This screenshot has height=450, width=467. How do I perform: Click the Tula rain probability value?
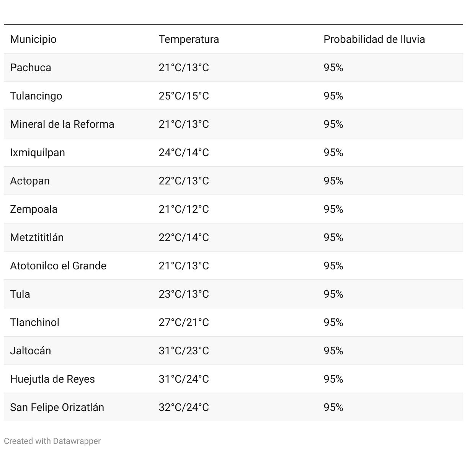click(333, 294)
